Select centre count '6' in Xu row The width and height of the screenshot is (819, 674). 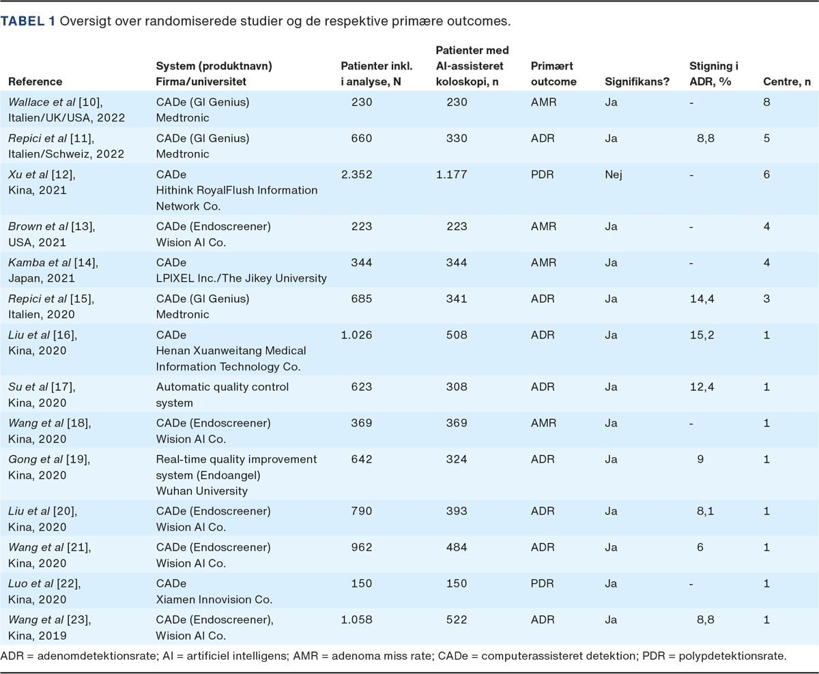767,175
